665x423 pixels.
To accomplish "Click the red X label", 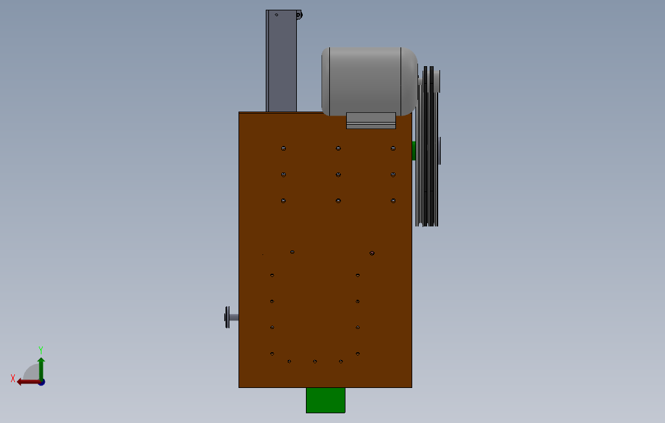I will tap(13, 378).
